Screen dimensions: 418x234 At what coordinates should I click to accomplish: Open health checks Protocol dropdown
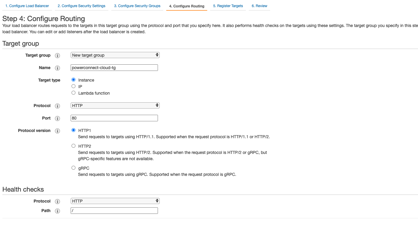click(x=115, y=201)
